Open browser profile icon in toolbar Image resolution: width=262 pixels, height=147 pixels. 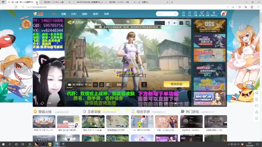click(x=252, y=7)
